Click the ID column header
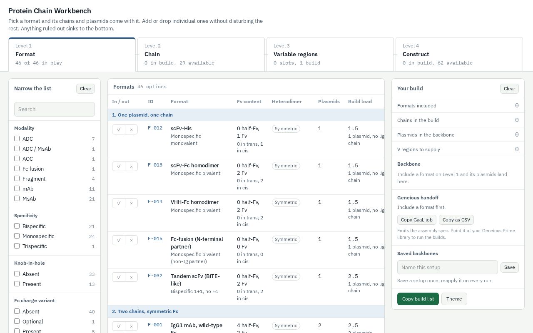 150,102
